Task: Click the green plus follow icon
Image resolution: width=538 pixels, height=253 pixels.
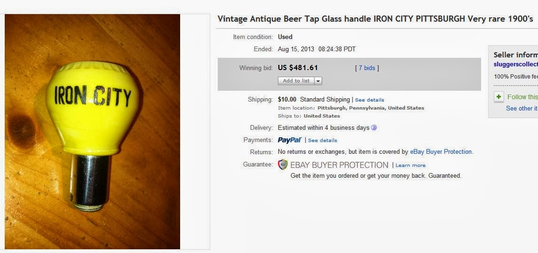Action: click(x=498, y=97)
